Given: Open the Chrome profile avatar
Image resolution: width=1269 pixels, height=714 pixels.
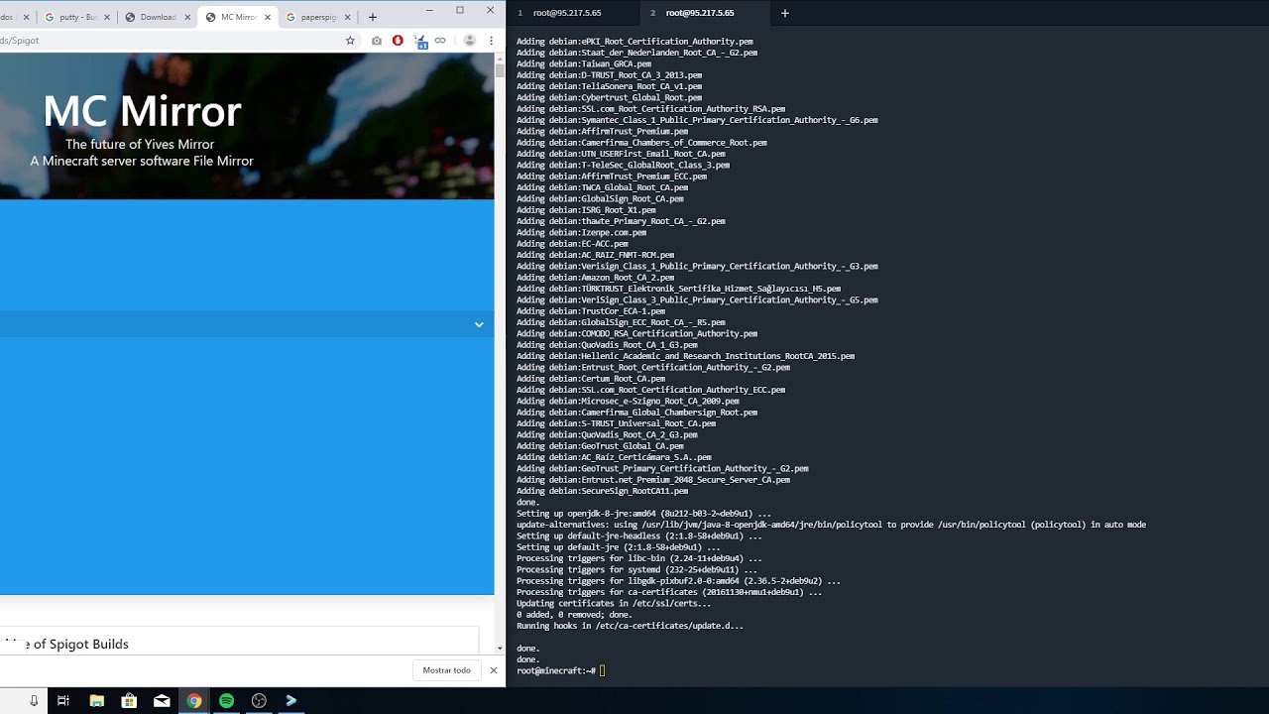Looking at the screenshot, I should [x=470, y=41].
